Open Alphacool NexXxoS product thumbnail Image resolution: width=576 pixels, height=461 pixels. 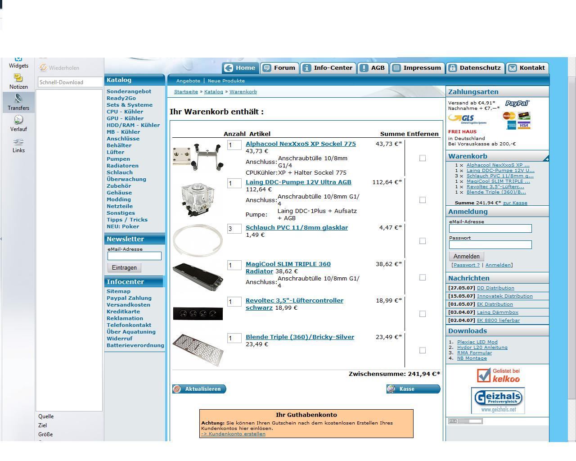(x=197, y=157)
